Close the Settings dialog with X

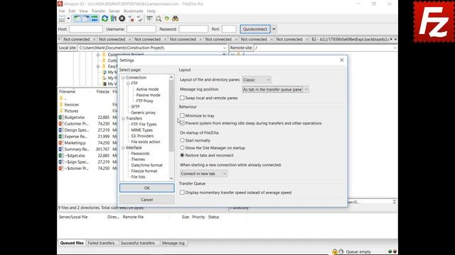(342, 60)
